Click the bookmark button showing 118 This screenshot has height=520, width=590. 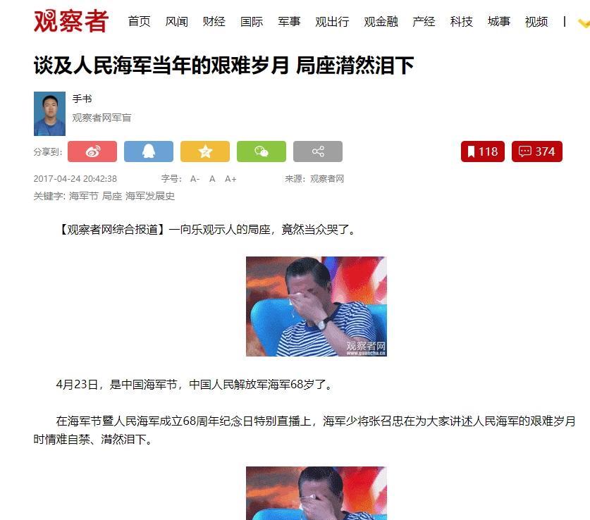pos(483,151)
